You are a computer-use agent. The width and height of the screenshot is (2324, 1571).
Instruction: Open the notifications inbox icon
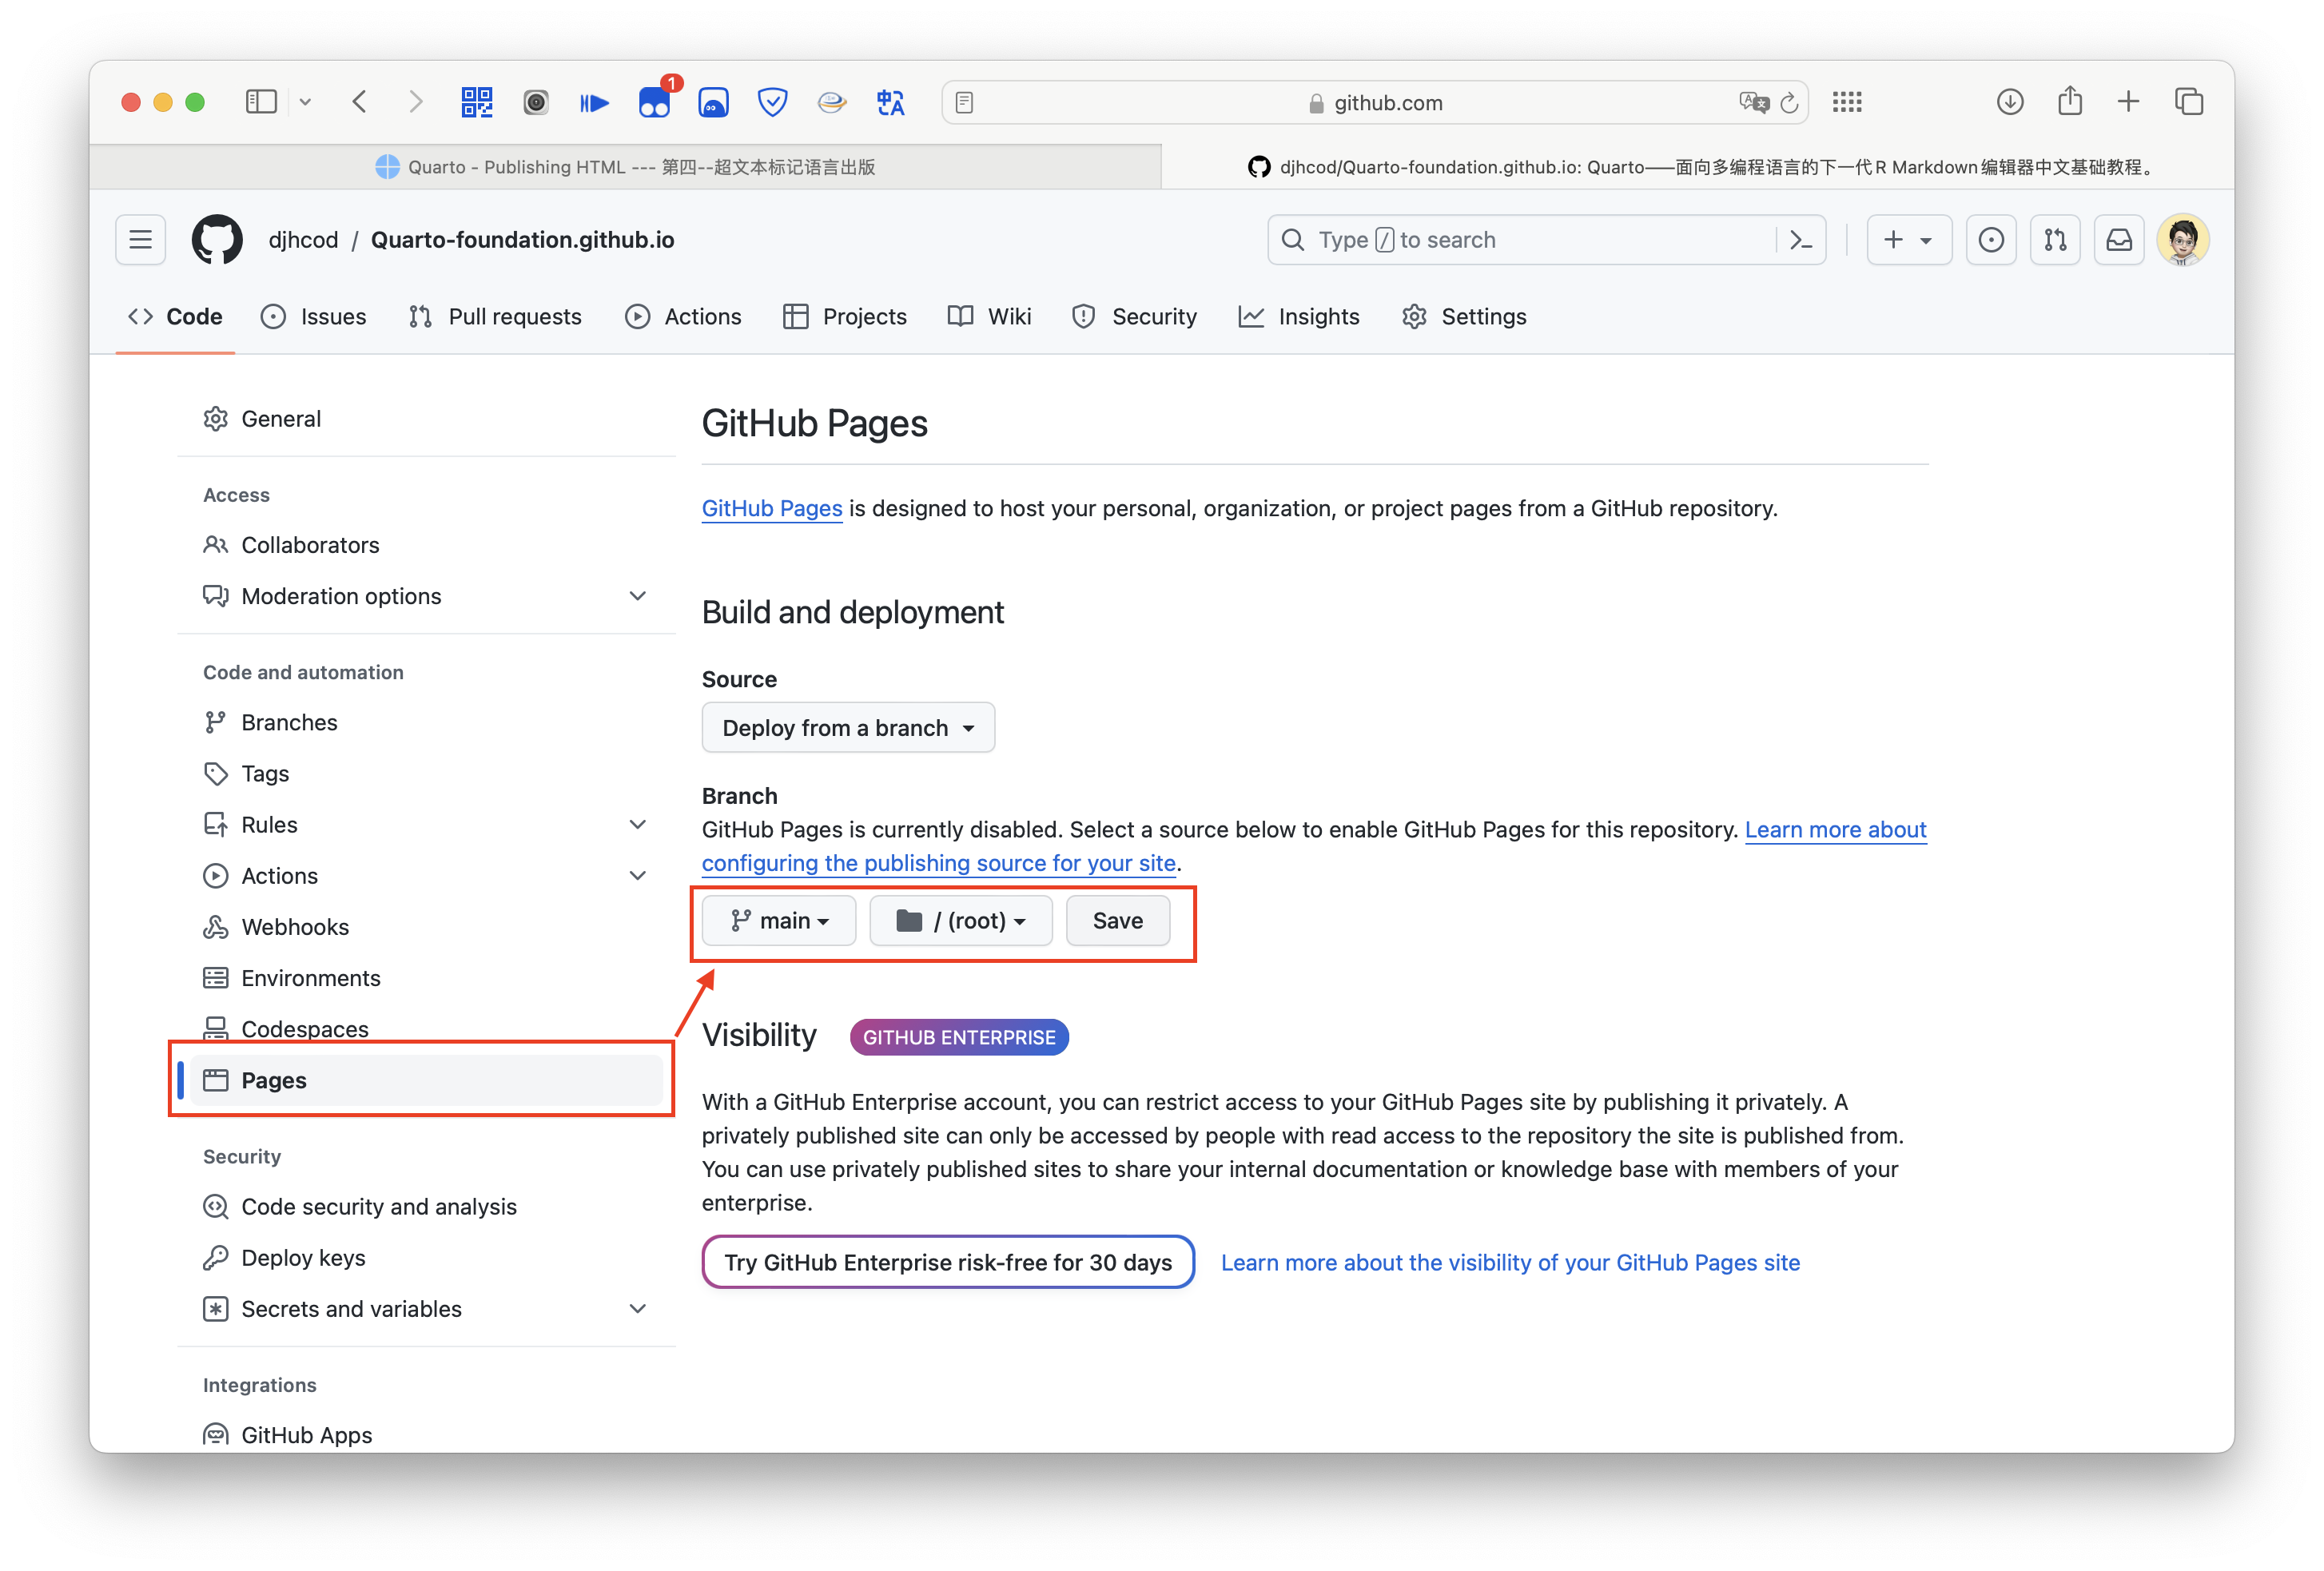click(2119, 240)
